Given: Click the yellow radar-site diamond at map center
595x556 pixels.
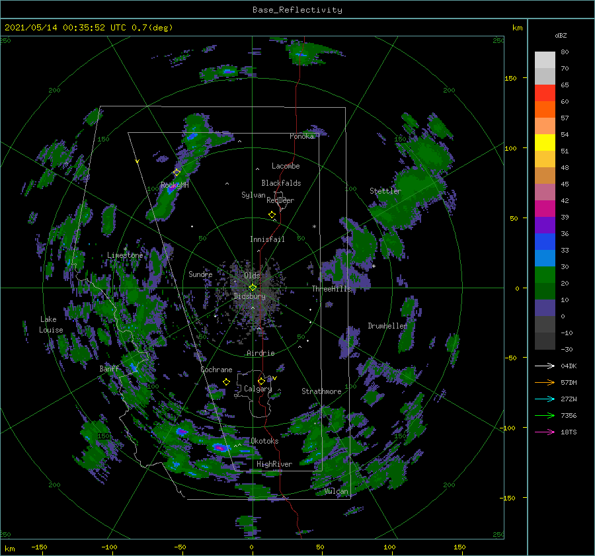Looking at the screenshot, I should pos(253,288).
